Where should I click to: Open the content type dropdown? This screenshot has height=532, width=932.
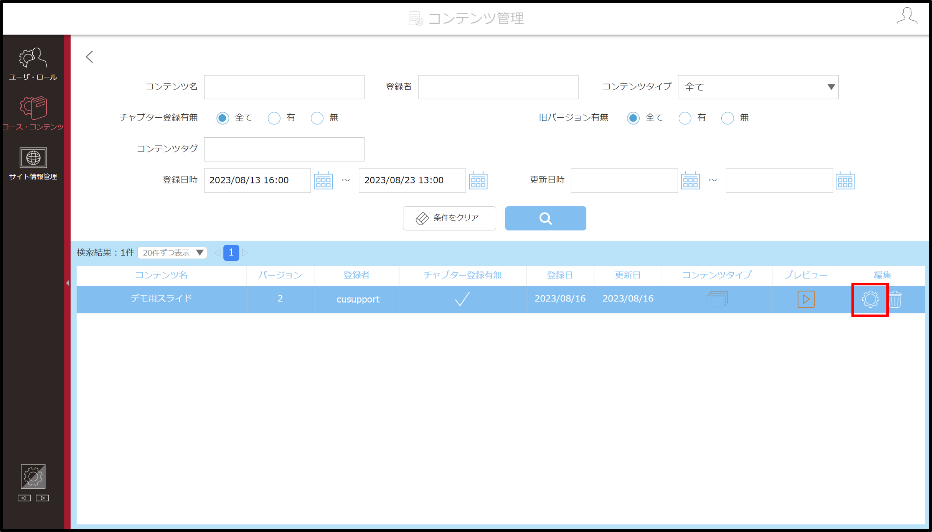pyautogui.click(x=758, y=87)
